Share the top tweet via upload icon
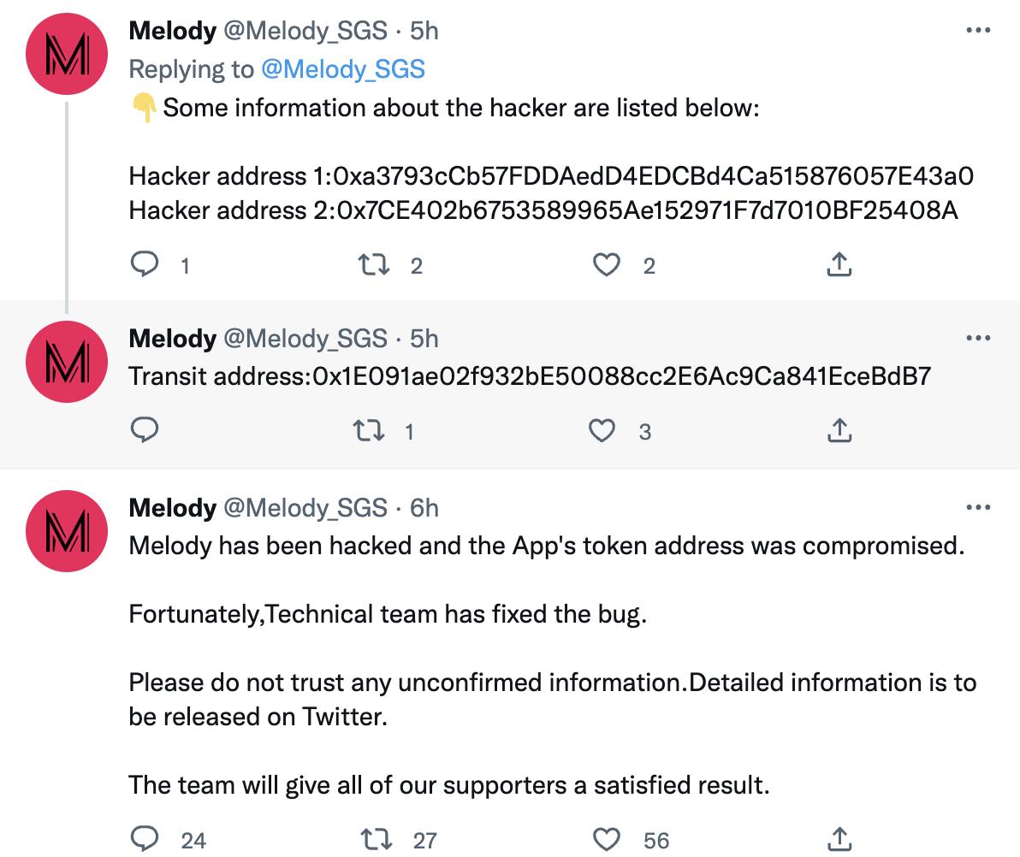The height and width of the screenshot is (857, 1020). pyautogui.click(x=839, y=265)
